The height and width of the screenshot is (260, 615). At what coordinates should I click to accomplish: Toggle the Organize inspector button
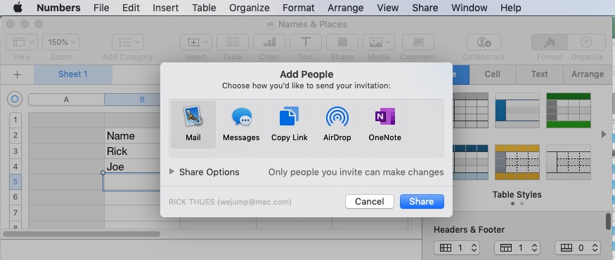coord(586,42)
